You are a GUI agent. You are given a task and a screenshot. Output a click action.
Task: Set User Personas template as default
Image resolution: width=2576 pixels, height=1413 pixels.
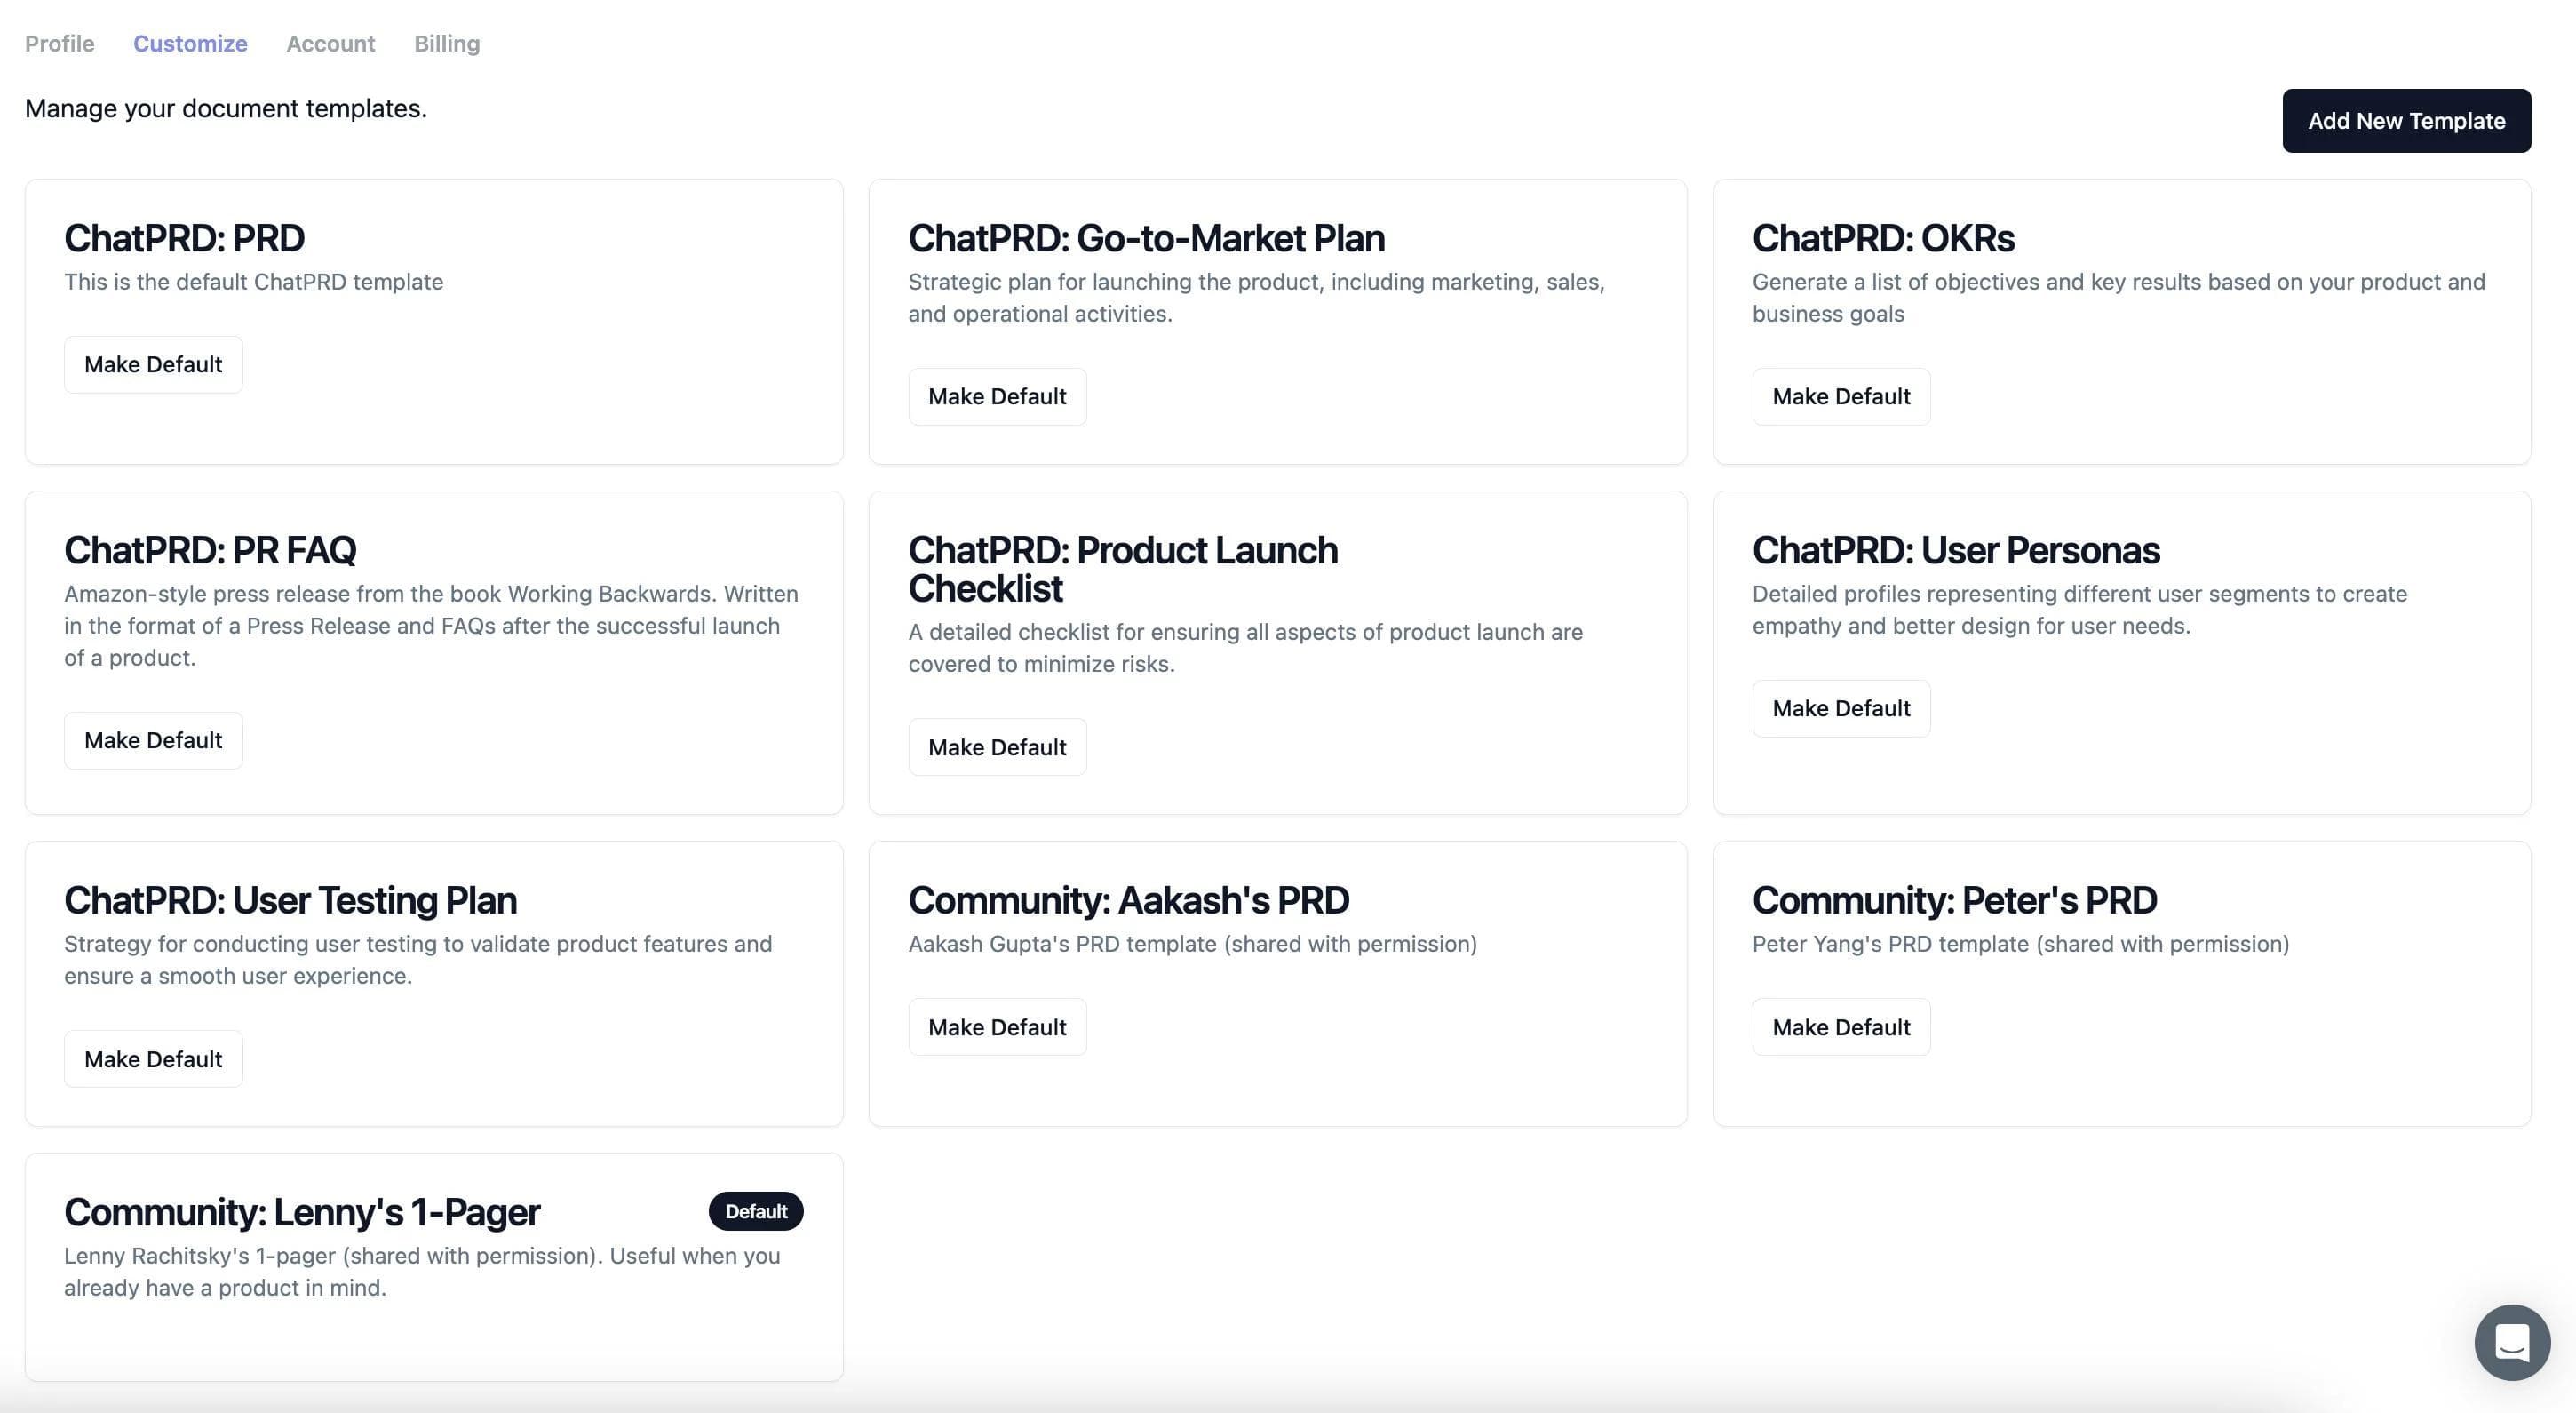pos(1840,708)
